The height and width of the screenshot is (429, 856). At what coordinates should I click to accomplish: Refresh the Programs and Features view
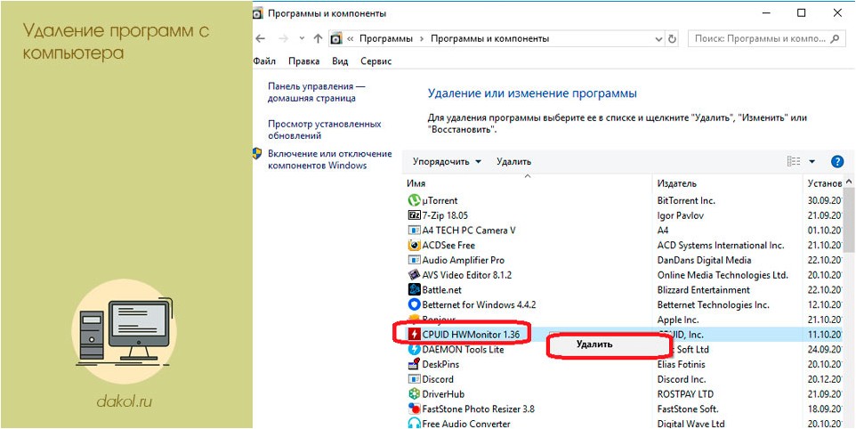[672, 39]
